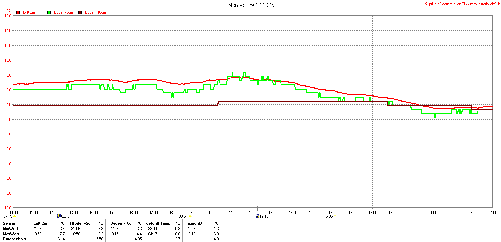The width and height of the screenshot is (501, 242).
Task: Select the TBoden+5cm legend label
Action: coord(62,12)
